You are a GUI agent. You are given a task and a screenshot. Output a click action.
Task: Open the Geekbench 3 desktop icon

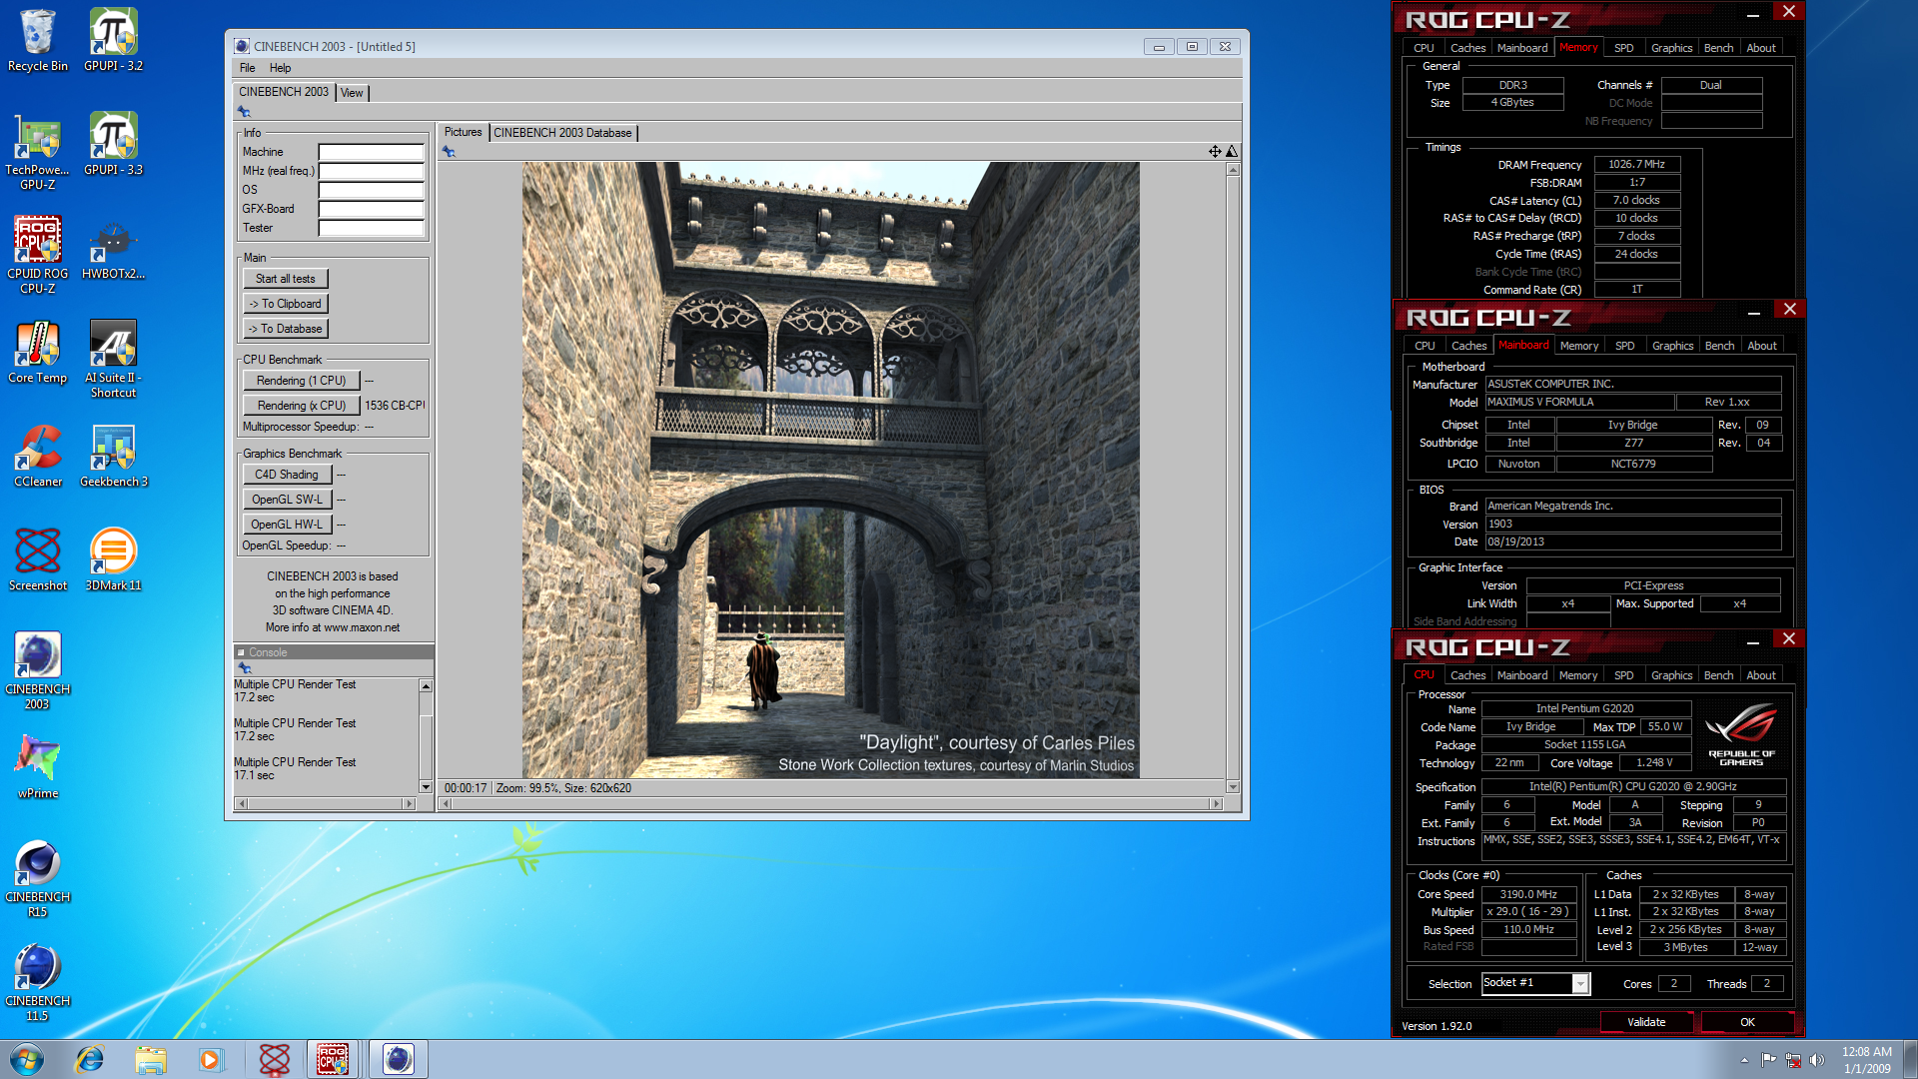pos(113,457)
